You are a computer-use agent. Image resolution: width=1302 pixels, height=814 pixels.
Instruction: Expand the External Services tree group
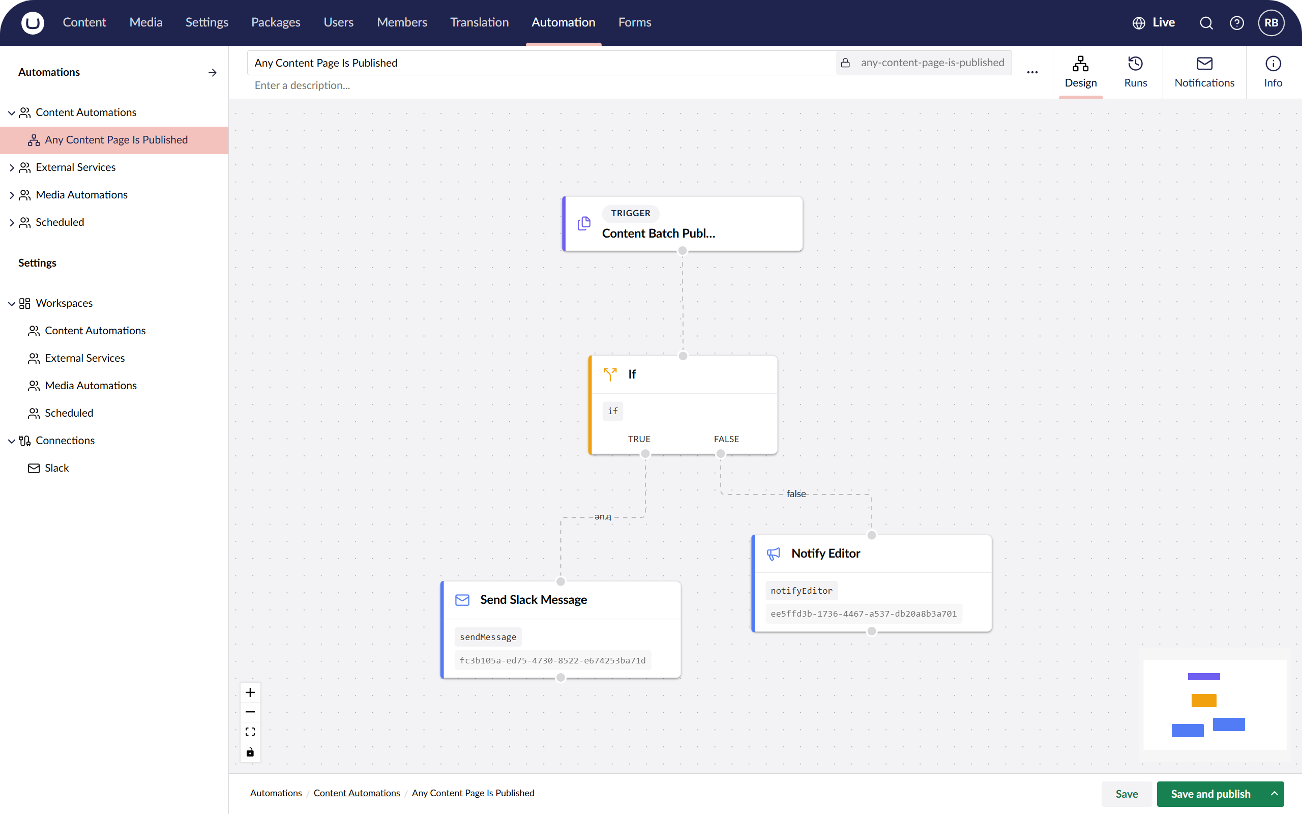pyautogui.click(x=11, y=167)
